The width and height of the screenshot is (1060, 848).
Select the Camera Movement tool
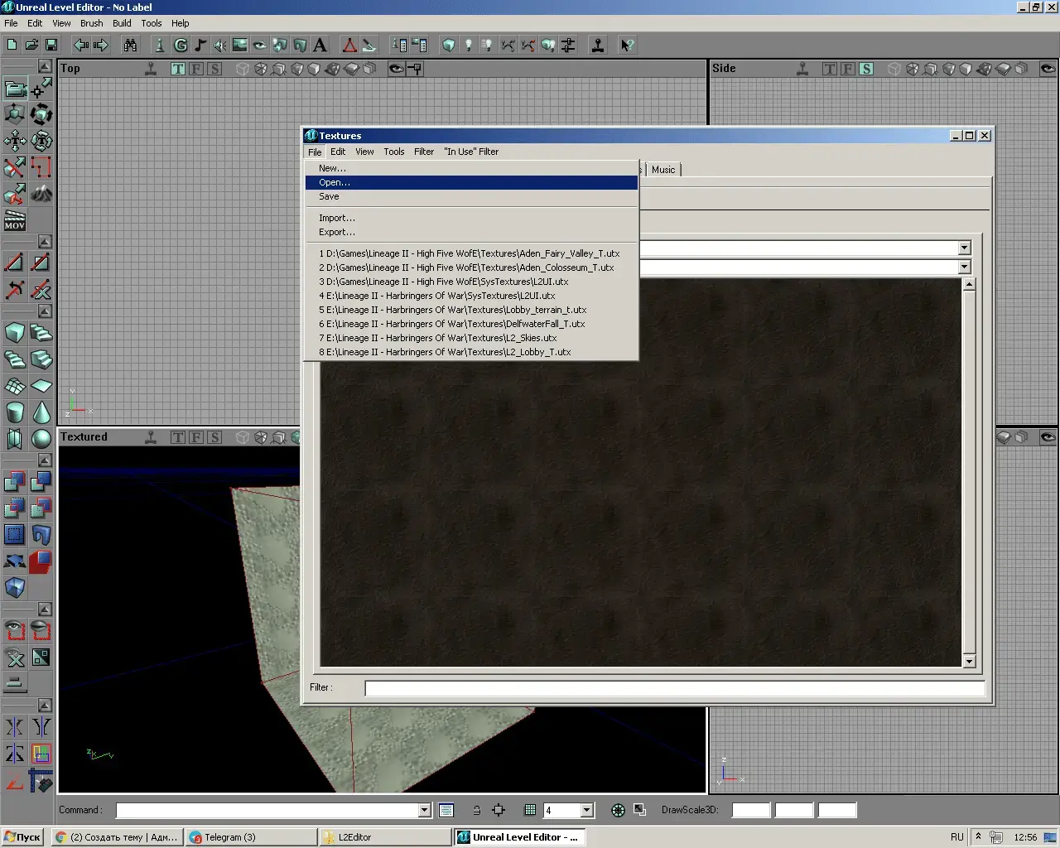(15, 88)
